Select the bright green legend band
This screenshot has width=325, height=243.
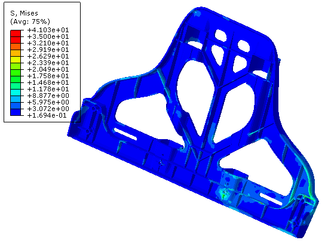click(x=16, y=72)
